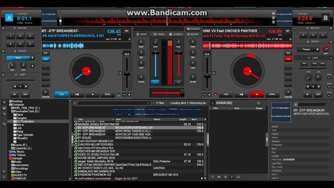Open the Flanger effect dropdown on deck B

click(x=318, y=49)
